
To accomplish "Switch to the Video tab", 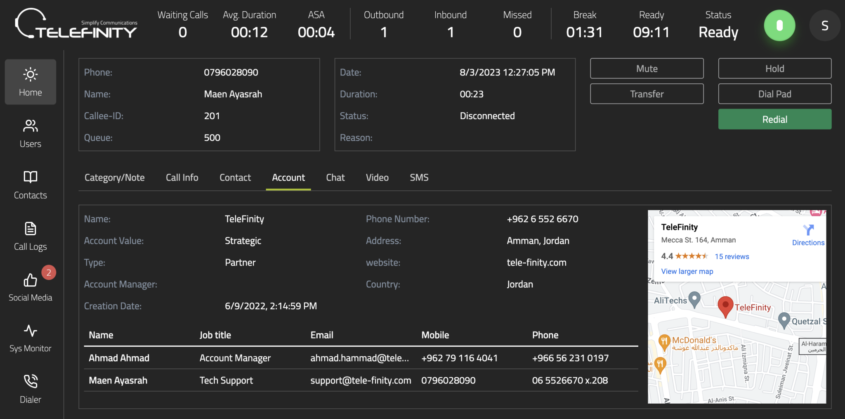I will [x=377, y=178].
